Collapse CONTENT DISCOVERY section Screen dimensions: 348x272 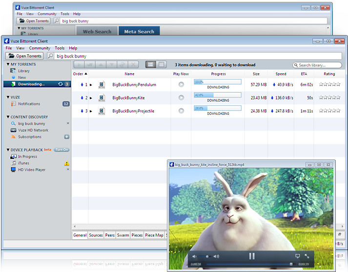(8, 117)
